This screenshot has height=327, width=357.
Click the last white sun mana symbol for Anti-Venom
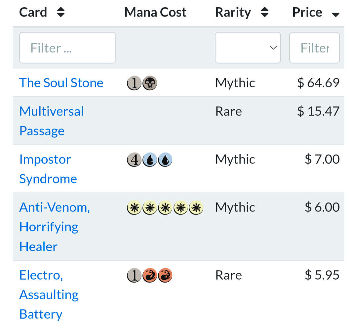tap(196, 208)
